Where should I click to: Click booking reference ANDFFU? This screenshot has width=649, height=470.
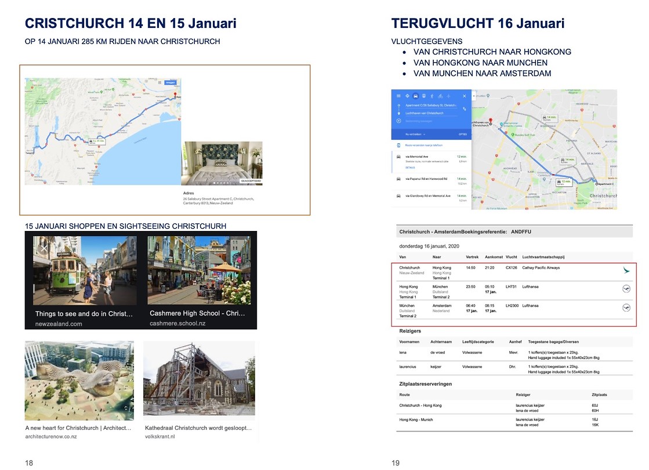pos(521,232)
